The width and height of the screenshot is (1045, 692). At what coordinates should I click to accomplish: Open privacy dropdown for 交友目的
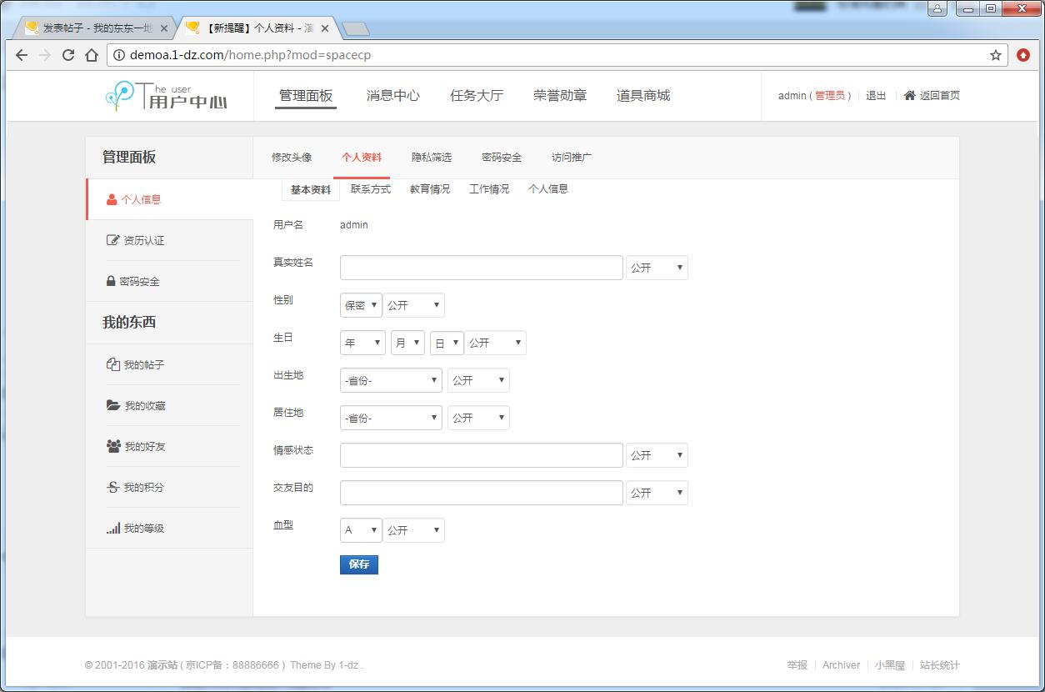657,493
